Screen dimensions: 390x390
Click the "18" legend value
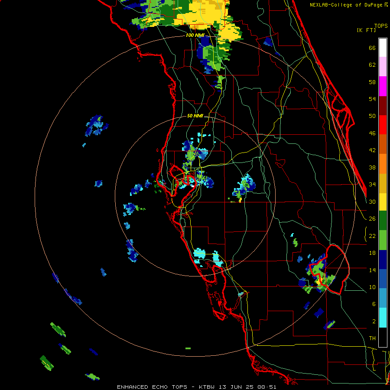(x=372, y=253)
